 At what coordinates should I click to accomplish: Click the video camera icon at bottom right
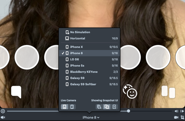(x=176, y=117)
